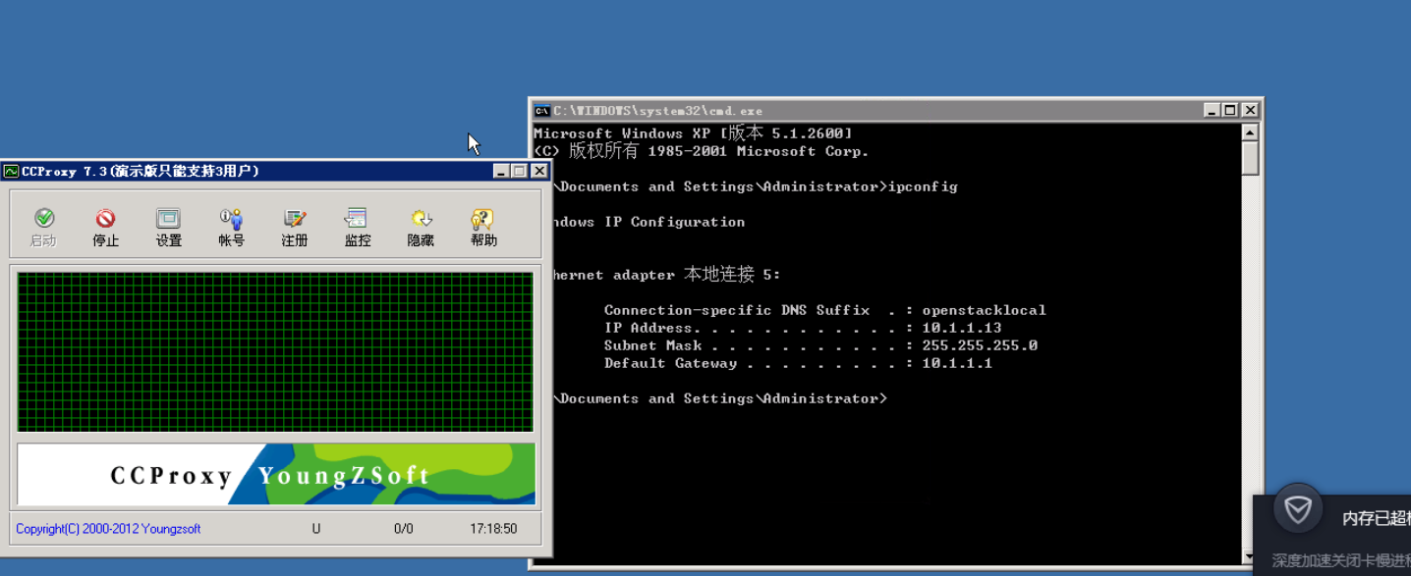This screenshot has height=576, width=1411.
Task: Click the 深度加速关闭卡慢进程 notification line
Action: (x=1341, y=560)
